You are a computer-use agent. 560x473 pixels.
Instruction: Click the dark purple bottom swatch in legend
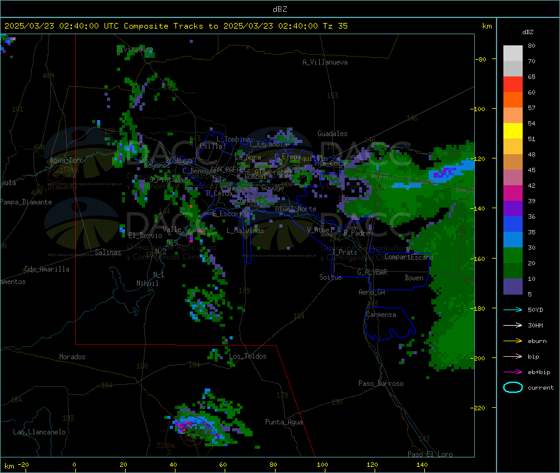click(513, 287)
